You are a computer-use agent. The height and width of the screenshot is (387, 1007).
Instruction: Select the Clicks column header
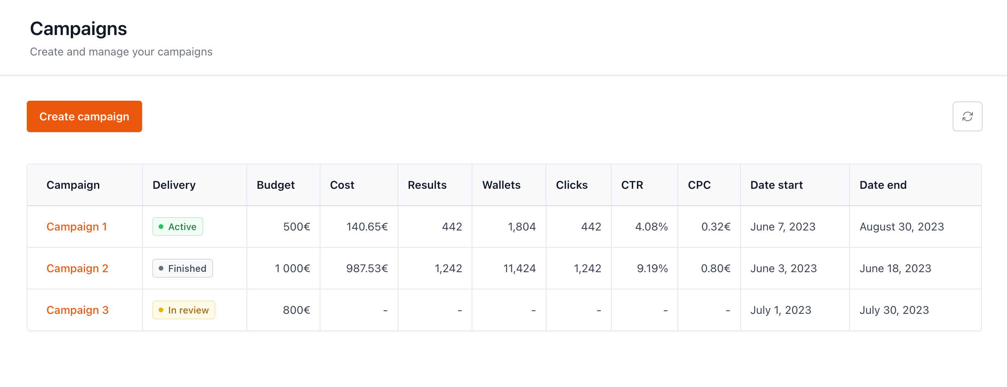point(571,185)
